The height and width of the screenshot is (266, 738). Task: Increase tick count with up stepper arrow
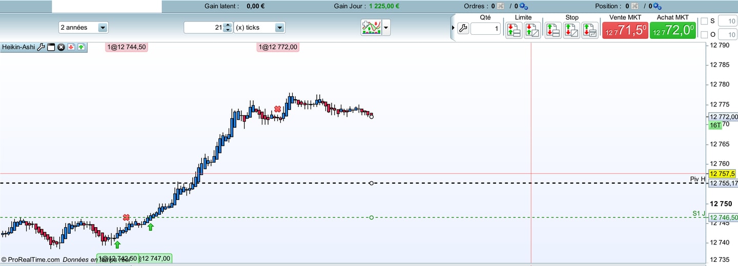(x=228, y=25)
